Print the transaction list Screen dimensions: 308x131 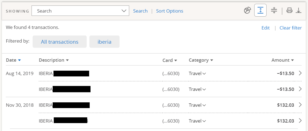289,10
